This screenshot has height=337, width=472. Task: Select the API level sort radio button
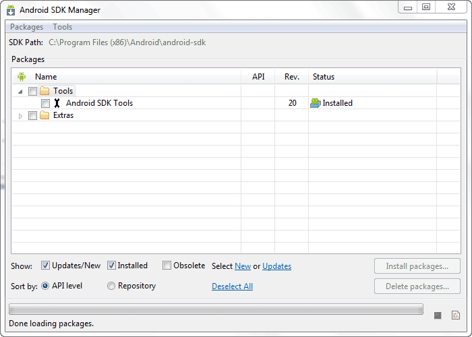(x=45, y=286)
